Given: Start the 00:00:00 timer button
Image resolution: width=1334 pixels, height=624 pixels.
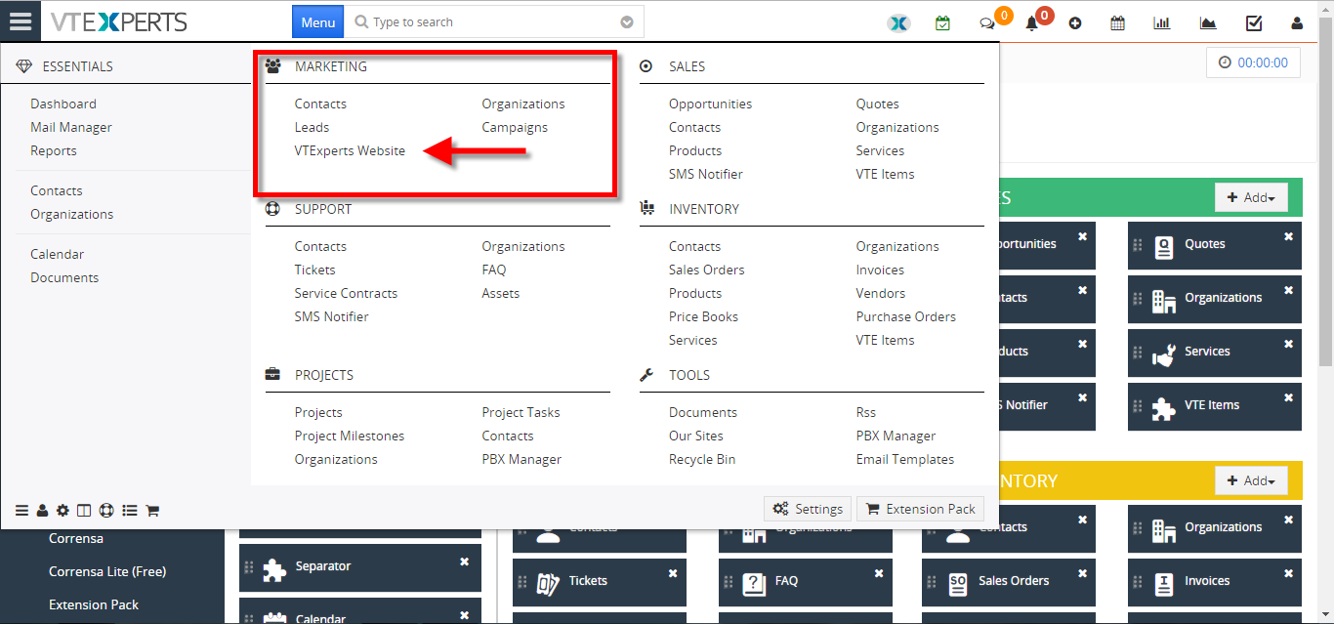Looking at the screenshot, I should 1253,62.
